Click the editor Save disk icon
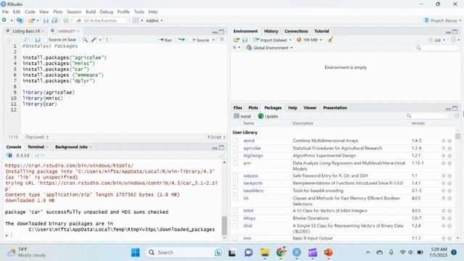This screenshot has height=261, width=464. 38,40
